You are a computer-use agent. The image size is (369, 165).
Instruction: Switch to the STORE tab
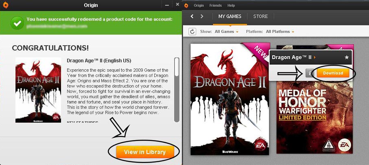(x=260, y=16)
